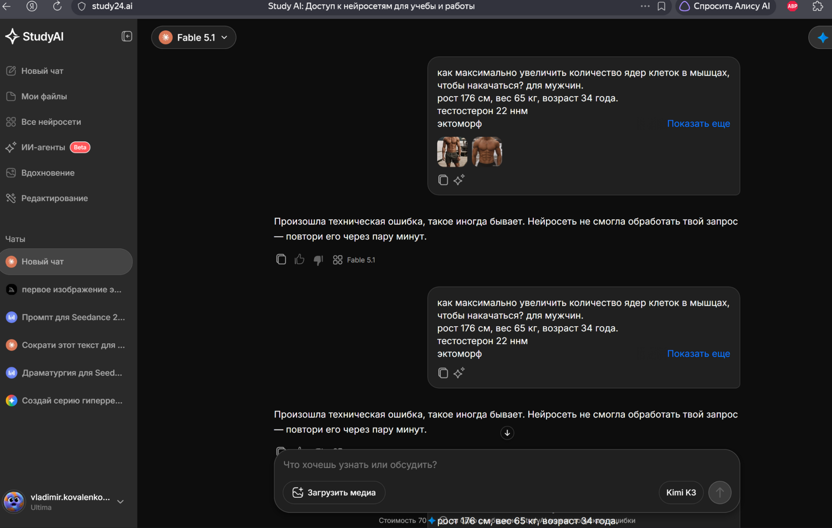Reload the study24.ai page

pyautogui.click(x=57, y=6)
